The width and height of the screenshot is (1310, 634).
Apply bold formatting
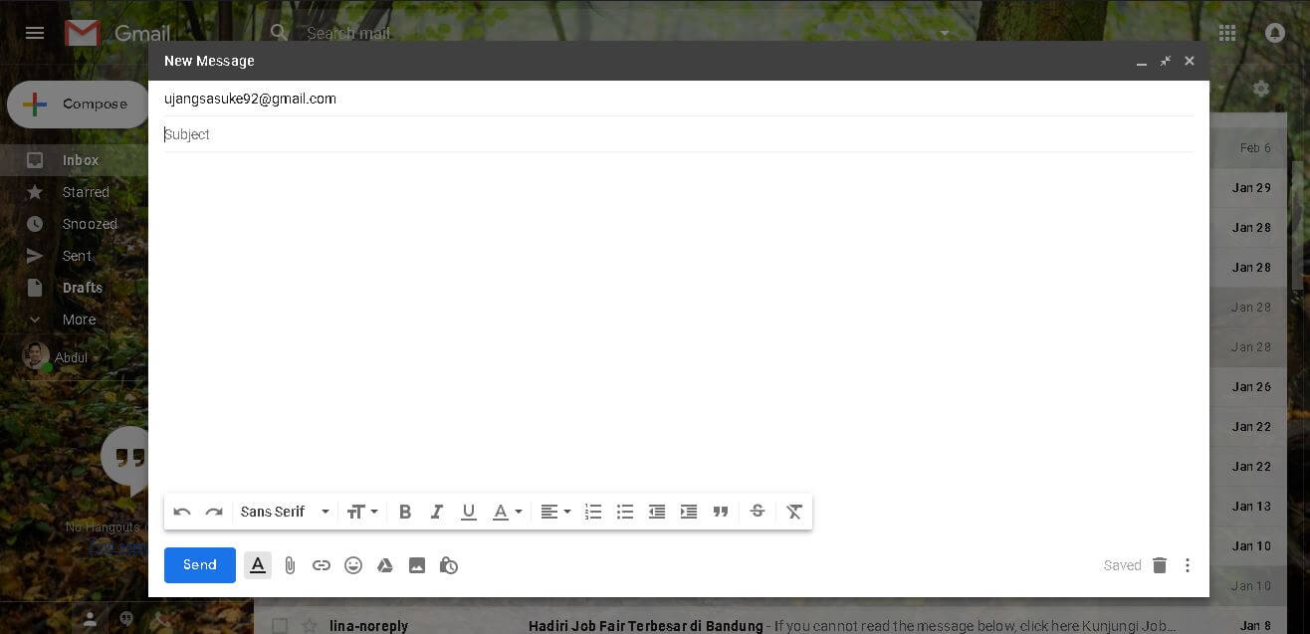coord(405,512)
